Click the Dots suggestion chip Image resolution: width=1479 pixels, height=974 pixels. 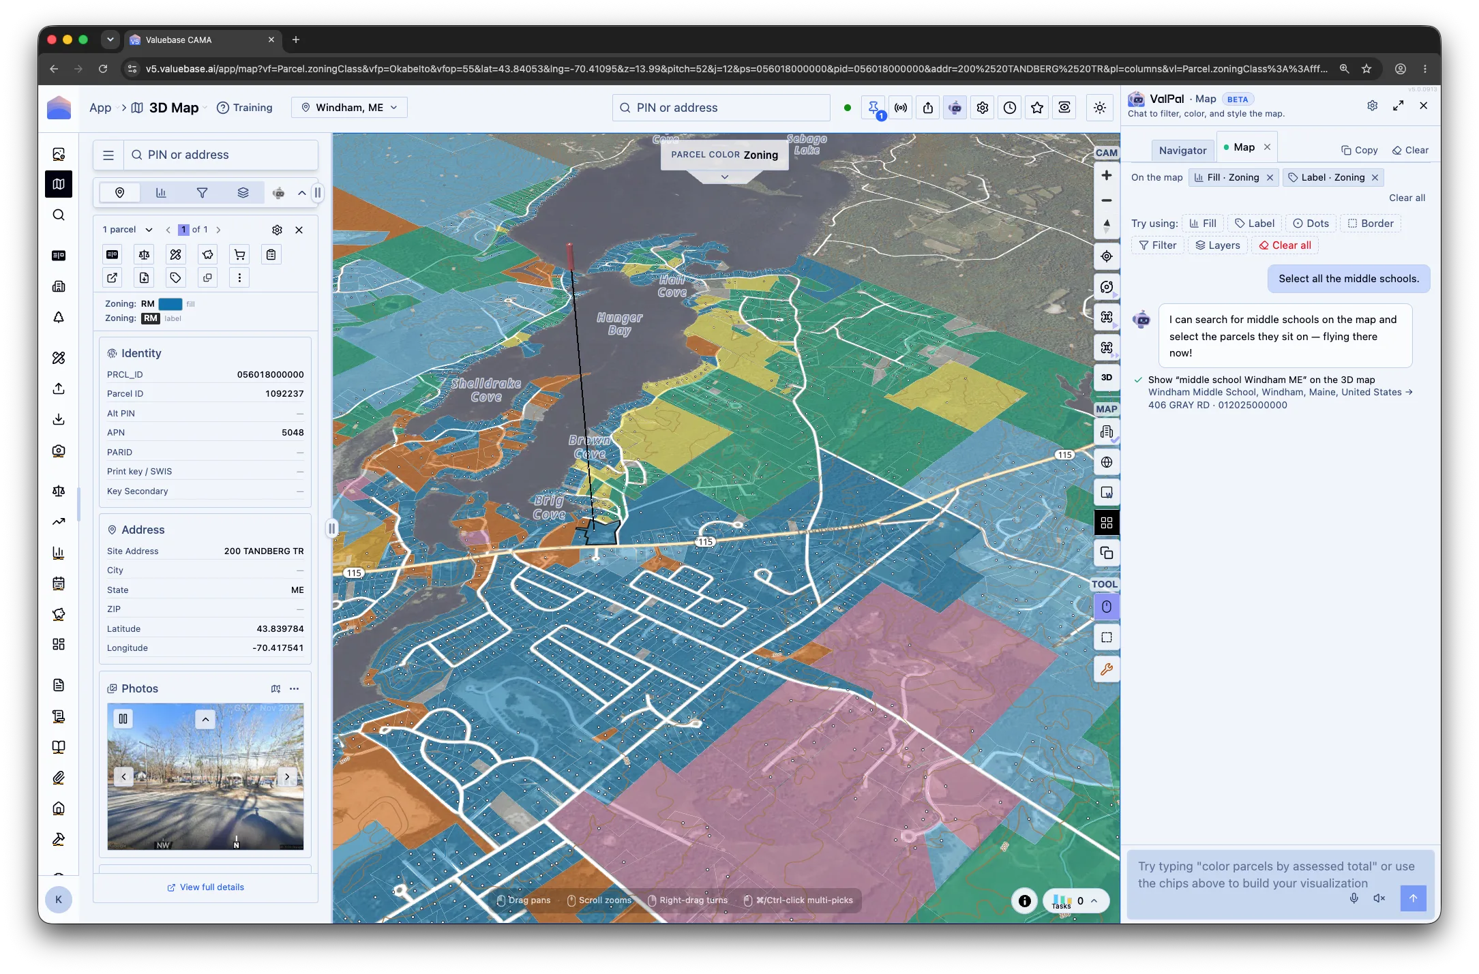click(x=1311, y=224)
